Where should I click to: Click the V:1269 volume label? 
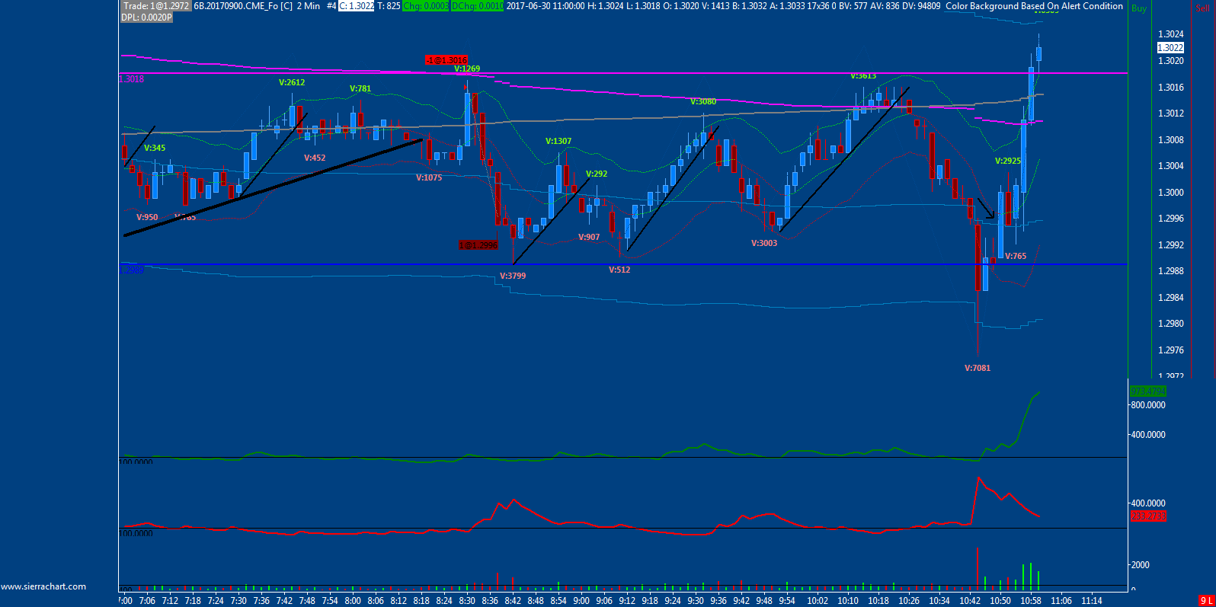click(x=467, y=69)
